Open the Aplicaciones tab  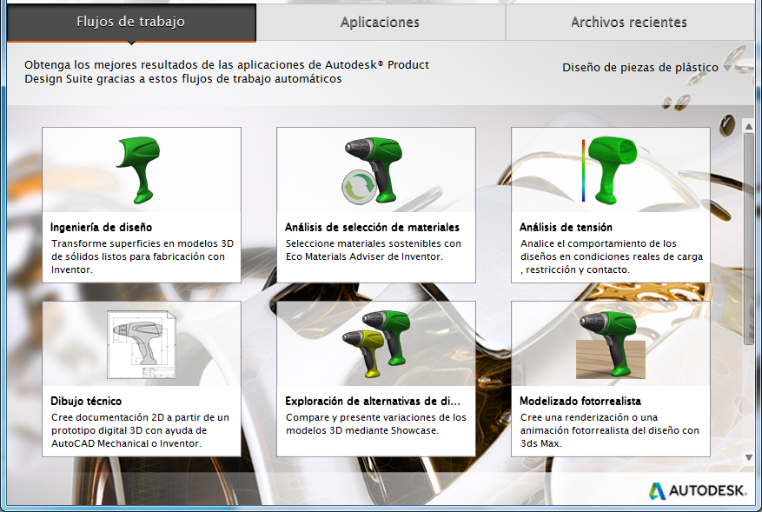[x=381, y=23]
